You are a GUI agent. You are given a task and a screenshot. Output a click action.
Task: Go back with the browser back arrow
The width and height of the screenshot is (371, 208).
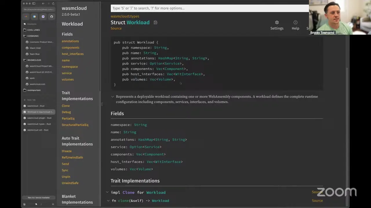point(43,3)
